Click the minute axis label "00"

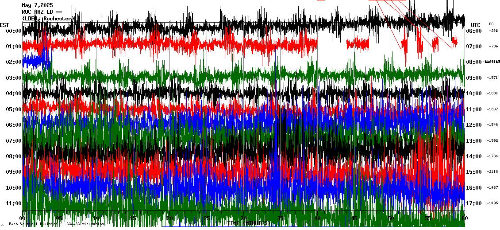23,218
